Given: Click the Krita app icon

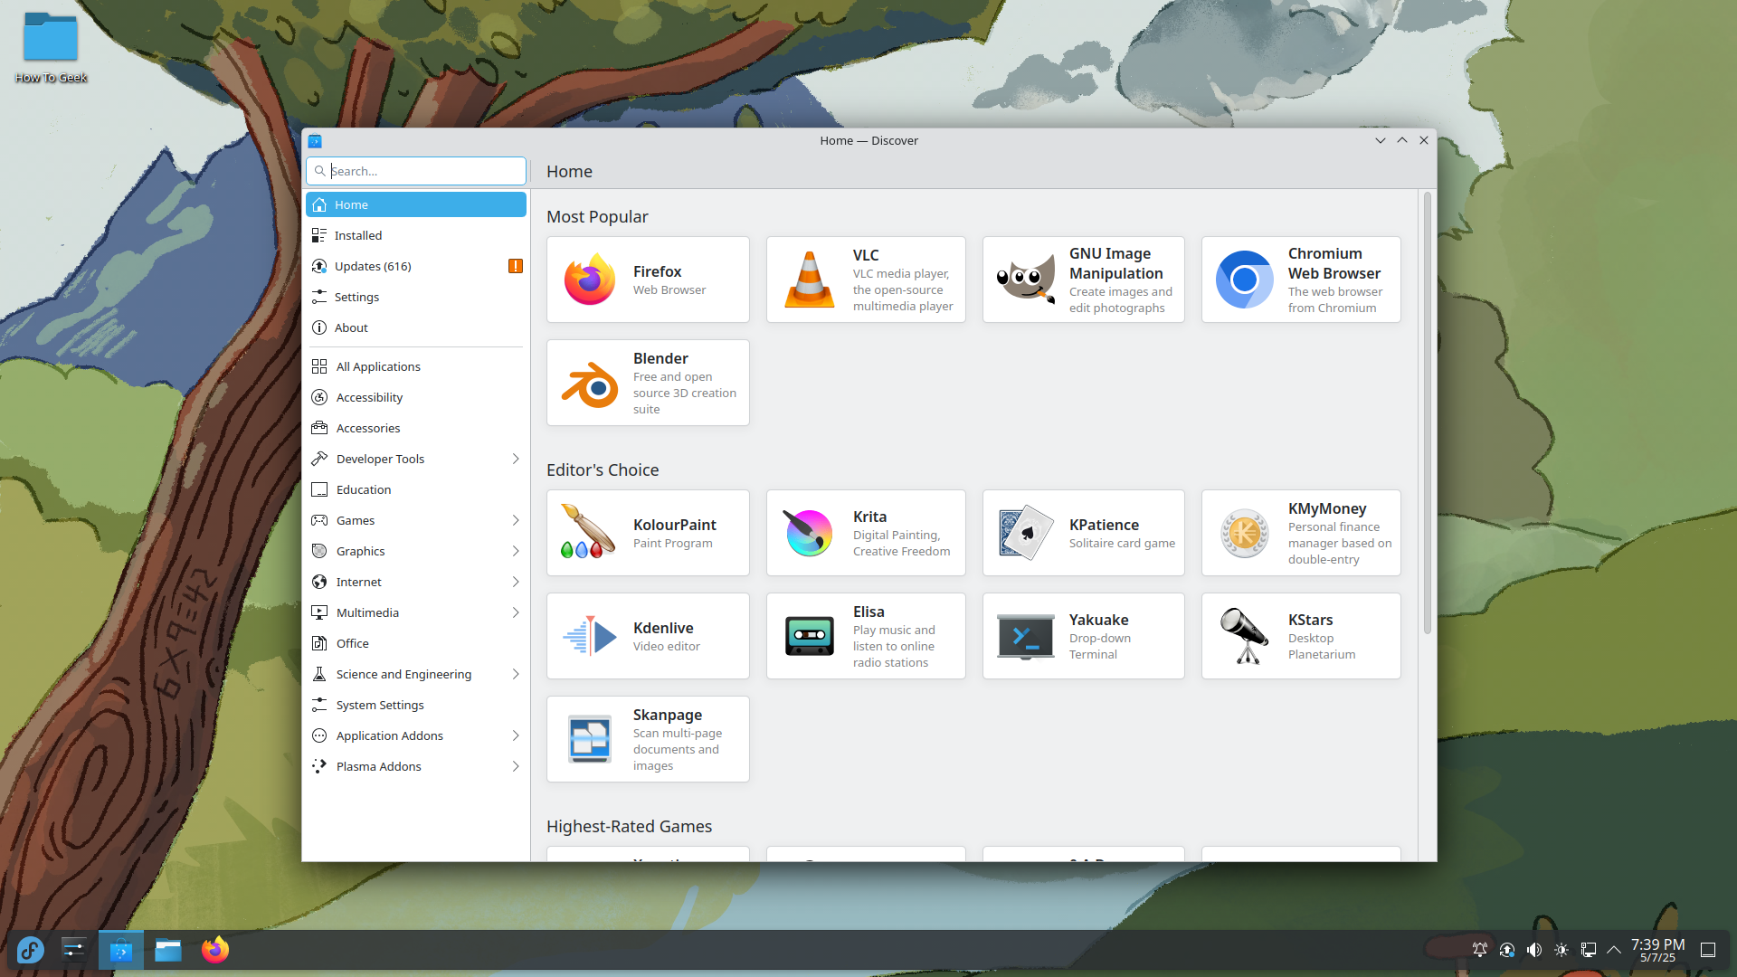Looking at the screenshot, I should 809,533.
